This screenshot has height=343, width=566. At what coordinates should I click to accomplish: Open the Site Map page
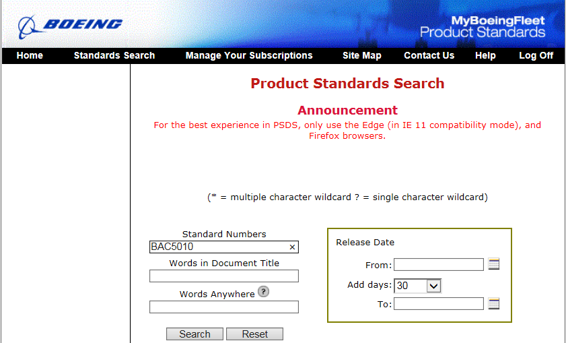click(361, 56)
